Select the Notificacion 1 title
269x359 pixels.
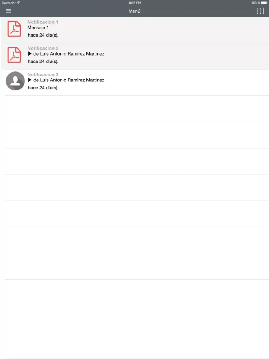[43, 22]
